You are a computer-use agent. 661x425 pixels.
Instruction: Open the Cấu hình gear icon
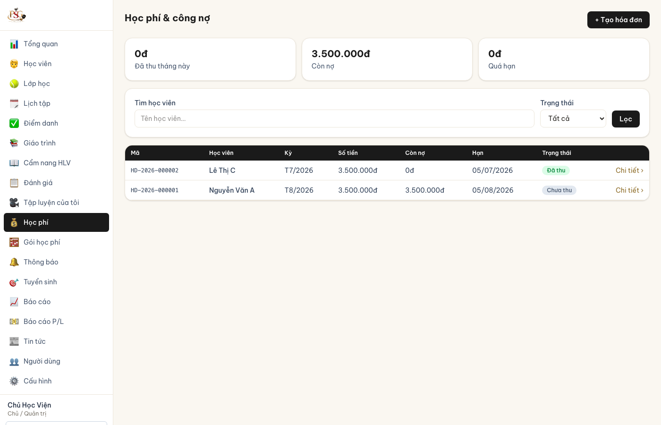pos(14,381)
